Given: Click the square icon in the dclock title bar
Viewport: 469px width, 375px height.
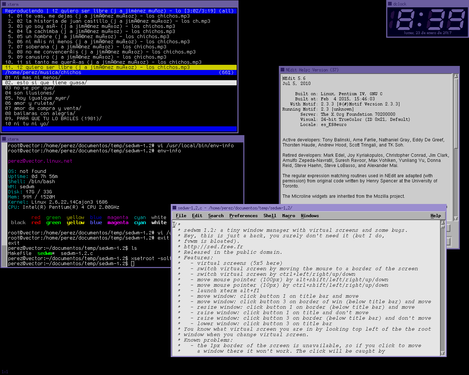Looking at the screenshot, I should pyautogui.click(x=390, y=4).
